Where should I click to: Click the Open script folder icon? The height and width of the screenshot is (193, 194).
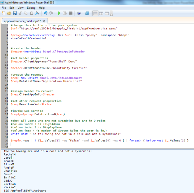coord(9,13)
